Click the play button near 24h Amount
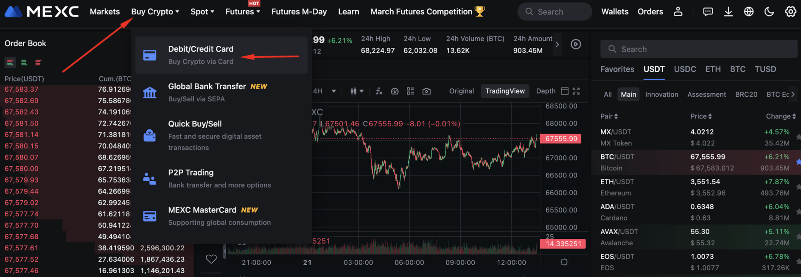 (576, 44)
